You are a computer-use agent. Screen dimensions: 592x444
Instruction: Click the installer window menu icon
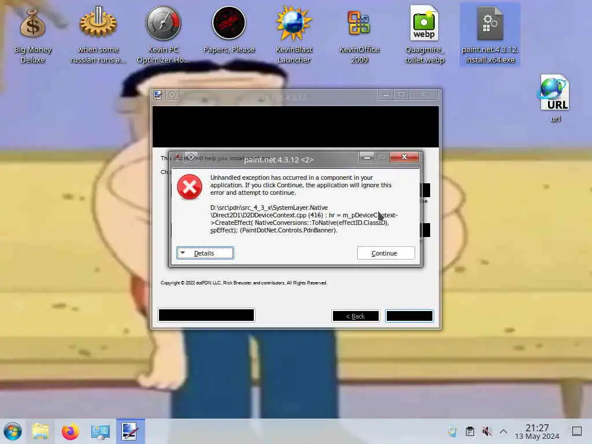pos(158,95)
